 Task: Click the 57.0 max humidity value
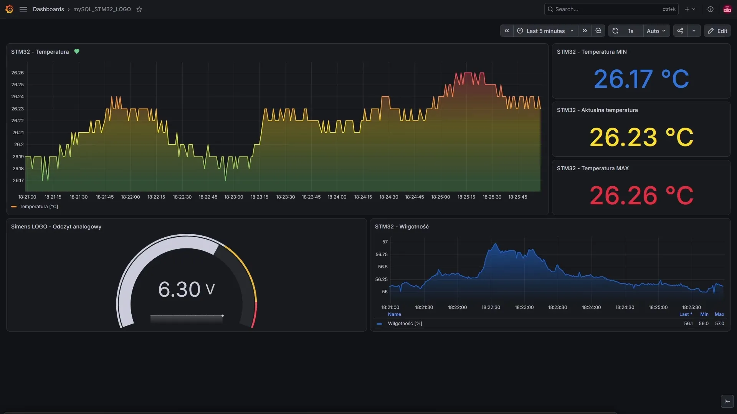pyautogui.click(x=720, y=324)
